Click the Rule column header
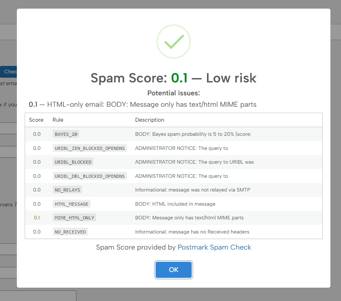341x301 pixels. tap(58, 120)
